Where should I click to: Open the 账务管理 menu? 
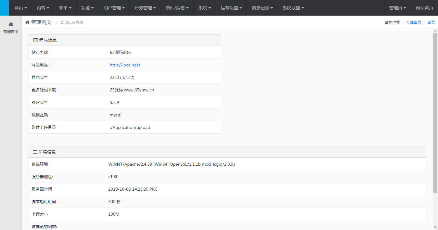coord(145,8)
